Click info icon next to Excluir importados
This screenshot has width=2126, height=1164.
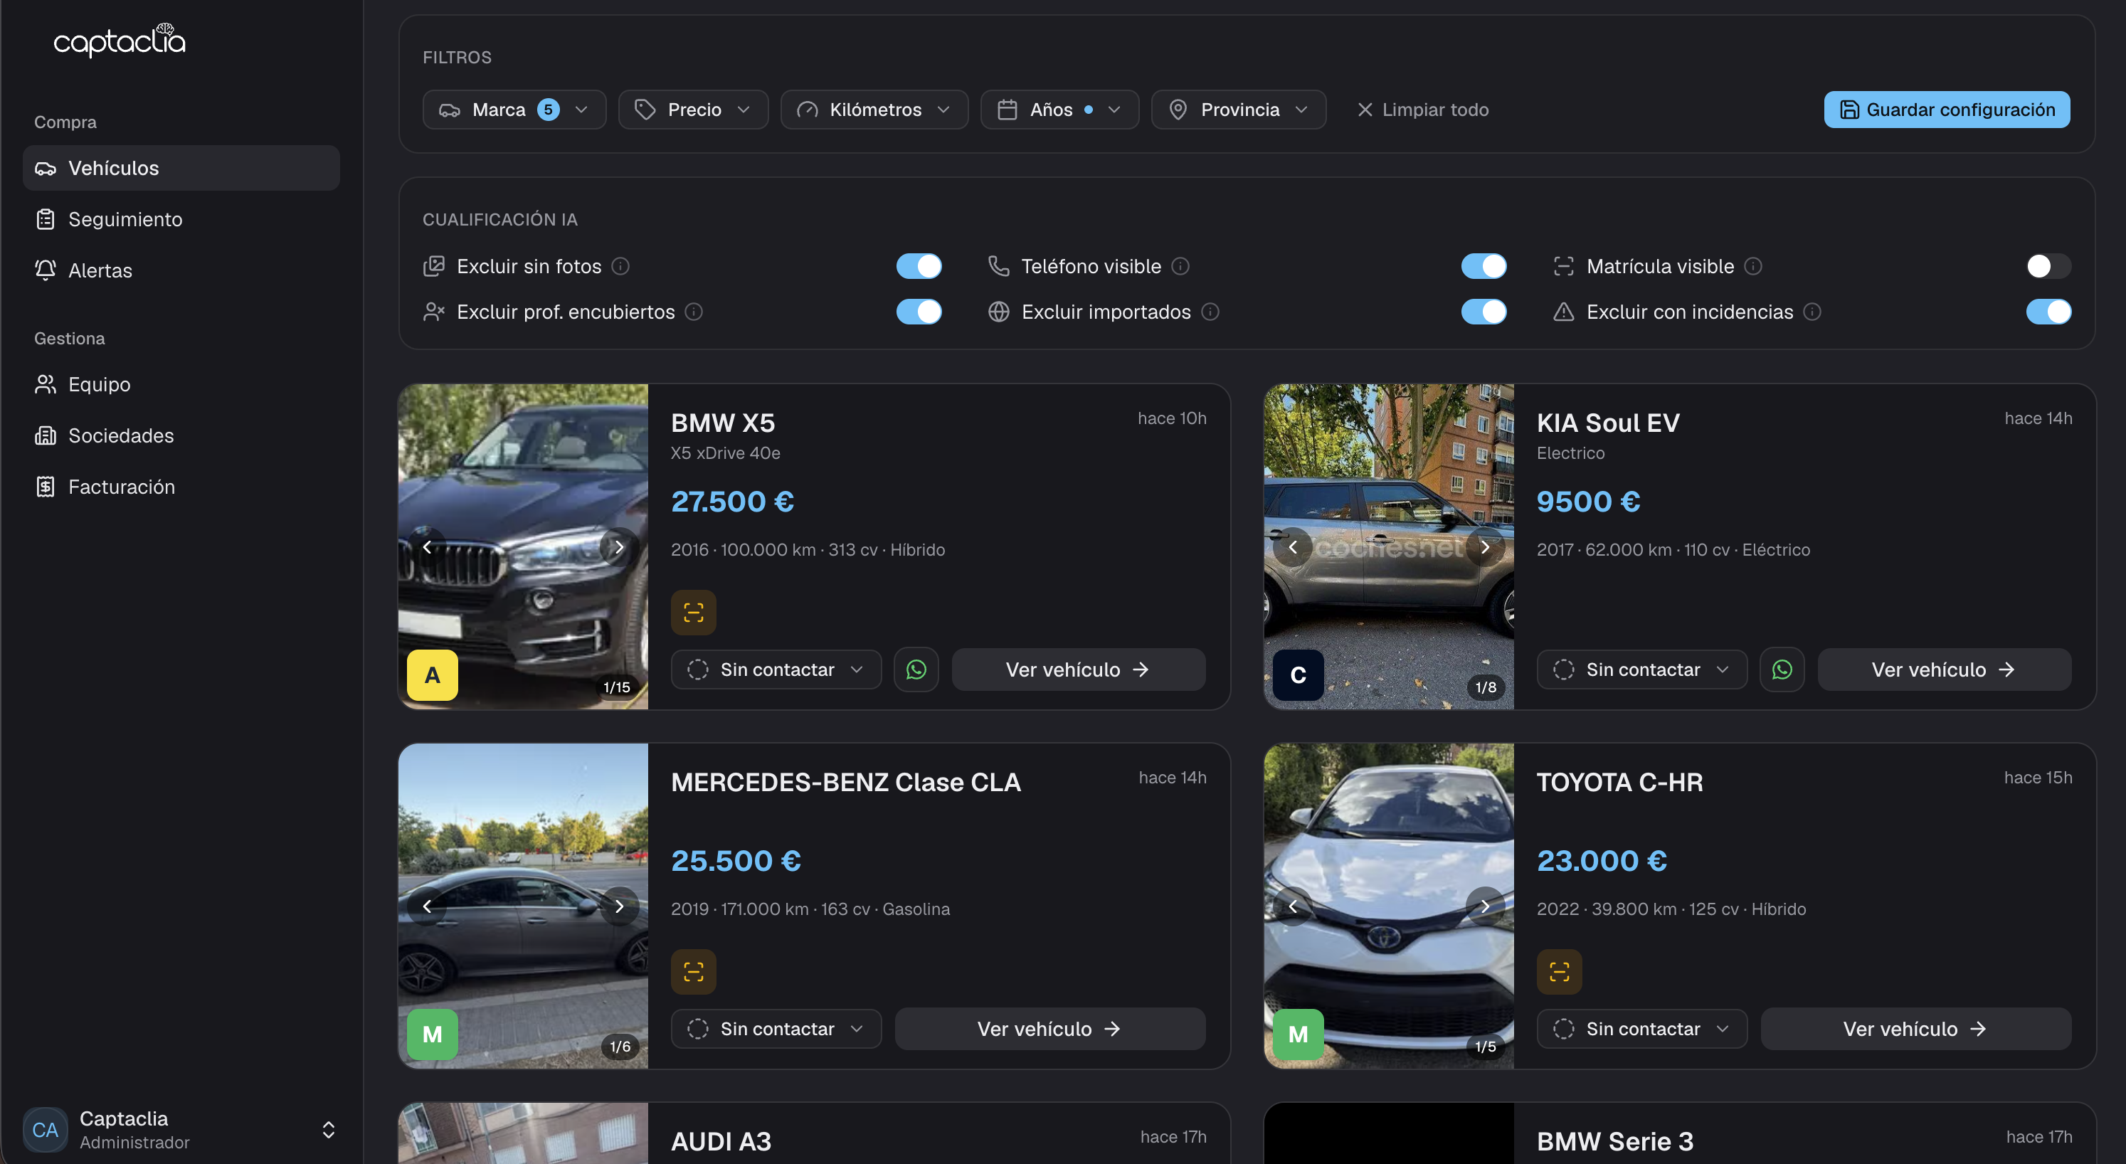pos(1211,311)
